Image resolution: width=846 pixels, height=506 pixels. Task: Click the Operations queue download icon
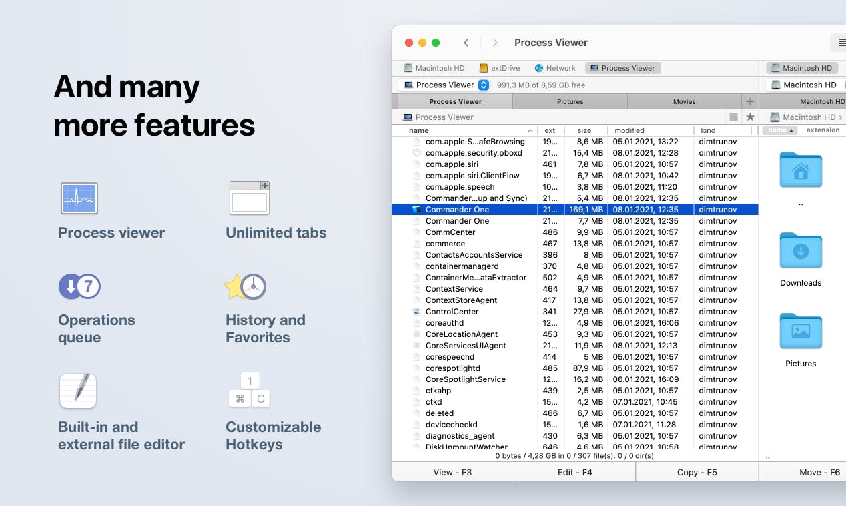click(x=79, y=287)
